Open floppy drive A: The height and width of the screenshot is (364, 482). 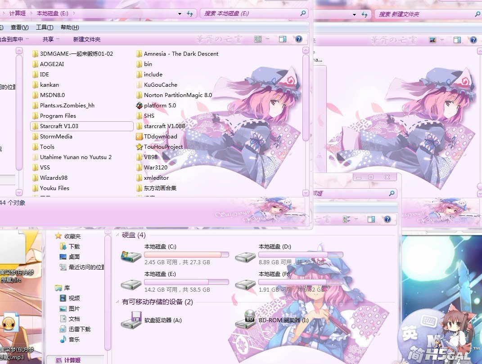click(152, 320)
